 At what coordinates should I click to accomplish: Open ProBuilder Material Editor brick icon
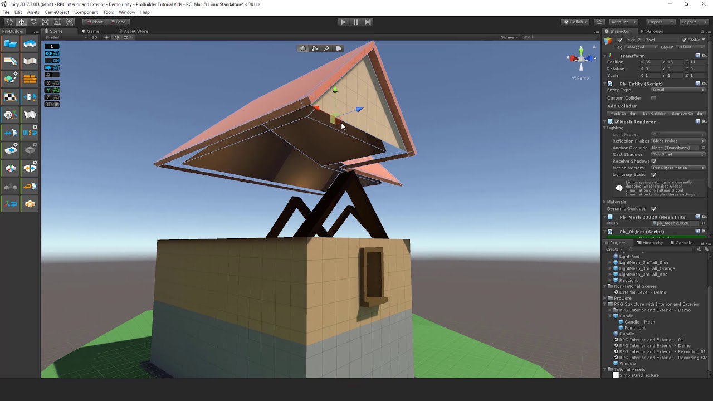(x=30, y=79)
